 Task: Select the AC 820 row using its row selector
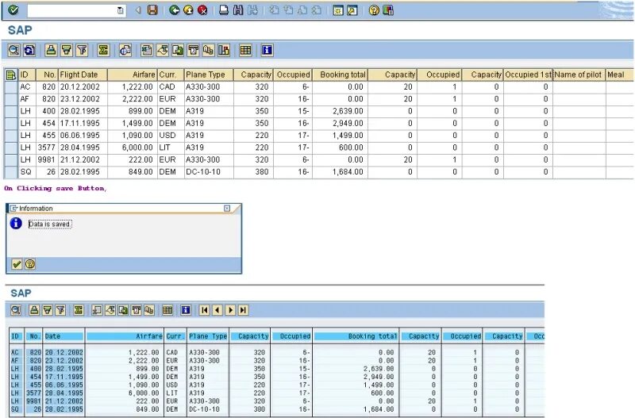point(11,87)
